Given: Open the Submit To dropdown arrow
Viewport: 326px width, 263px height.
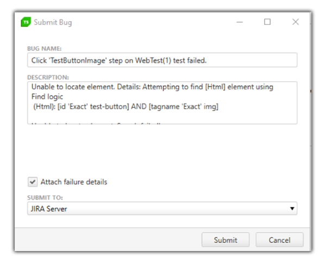Looking at the screenshot, I should [x=292, y=208].
